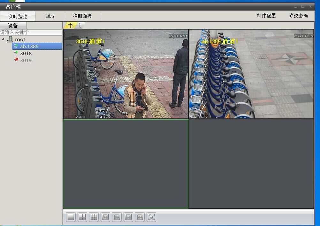Select the nine-split grid layout
The width and height of the screenshot is (320, 226).
94,217
